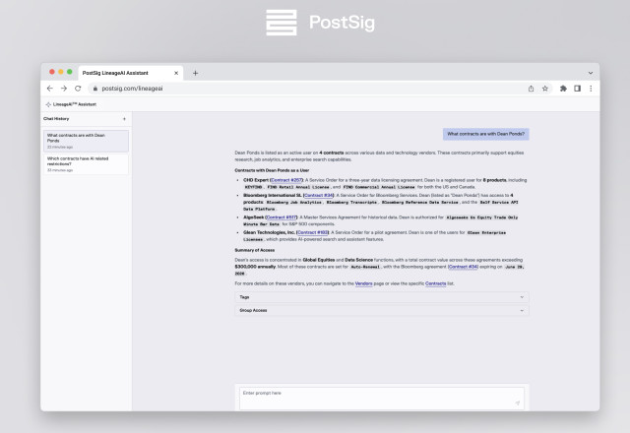This screenshot has height=433, width=630.
Task: Open the Contract #257 link
Action: tap(286, 180)
